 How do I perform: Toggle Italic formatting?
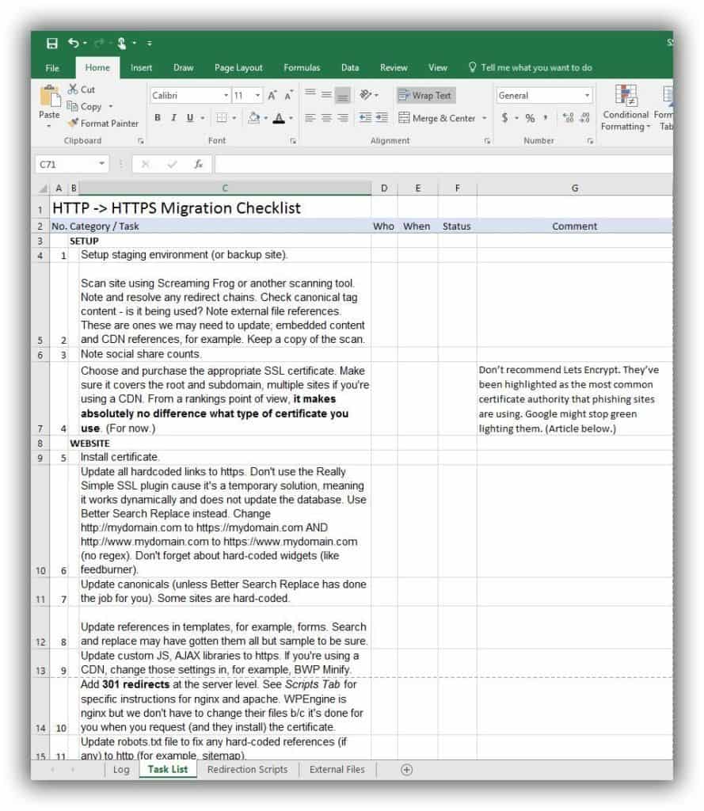[173, 118]
